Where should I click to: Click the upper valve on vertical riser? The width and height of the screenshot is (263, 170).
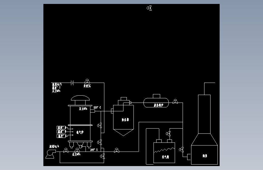pos(99,125)
